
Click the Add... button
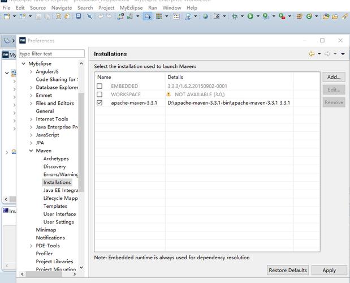pos(334,77)
